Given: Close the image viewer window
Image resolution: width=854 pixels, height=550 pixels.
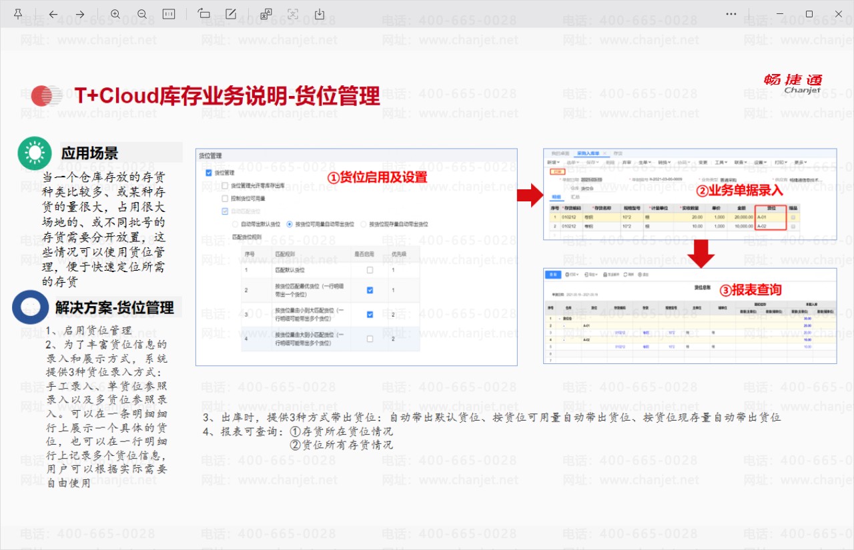Looking at the screenshot, I should [x=839, y=14].
